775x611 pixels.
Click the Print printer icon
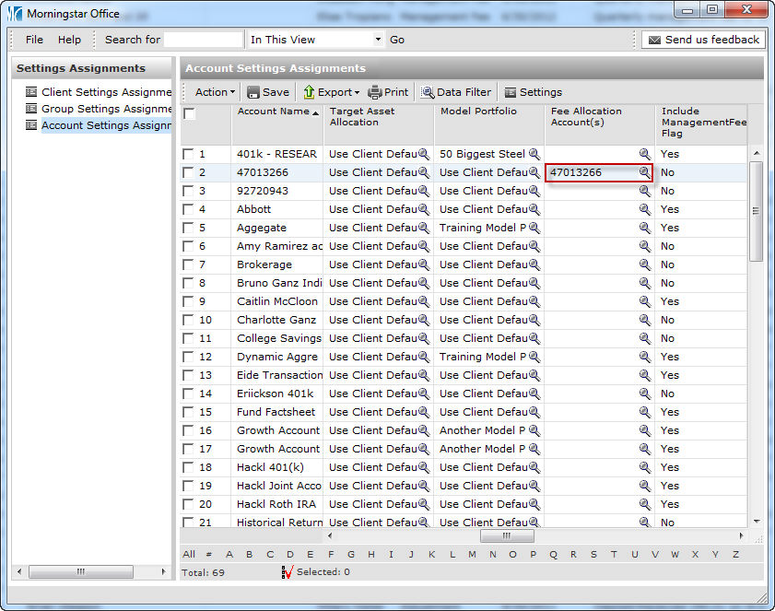(x=375, y=92)
